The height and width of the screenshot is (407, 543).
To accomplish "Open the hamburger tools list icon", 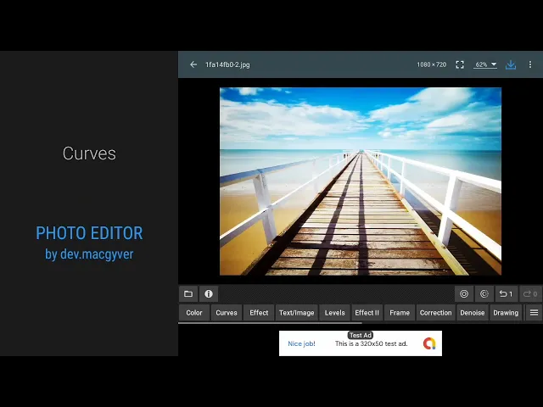I will click(x=534, y=313).
